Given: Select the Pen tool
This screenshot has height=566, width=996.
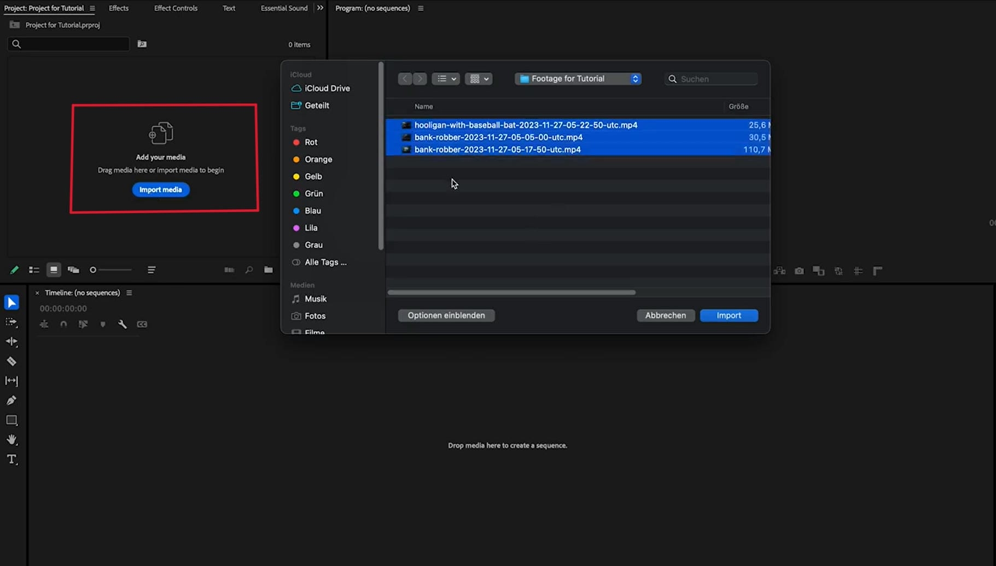Looking at the screenshot, I should tap(11, 400).
